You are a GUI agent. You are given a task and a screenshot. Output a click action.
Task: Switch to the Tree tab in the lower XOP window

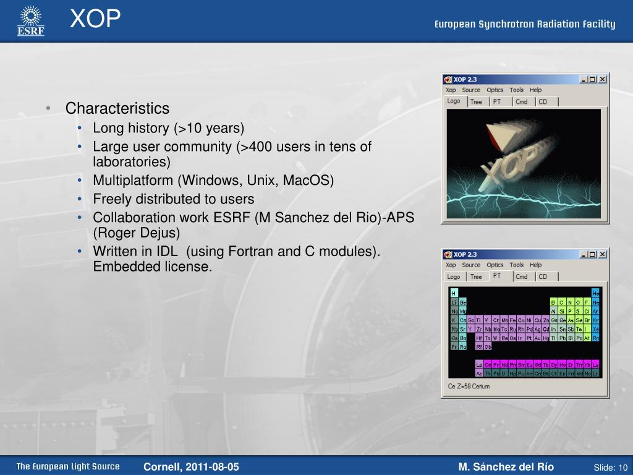[x=478, y=276]
